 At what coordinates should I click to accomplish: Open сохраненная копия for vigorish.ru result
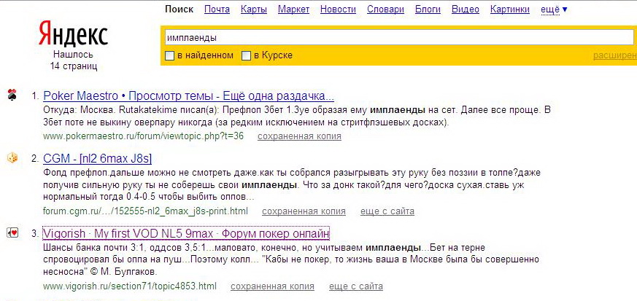[272, 286]
